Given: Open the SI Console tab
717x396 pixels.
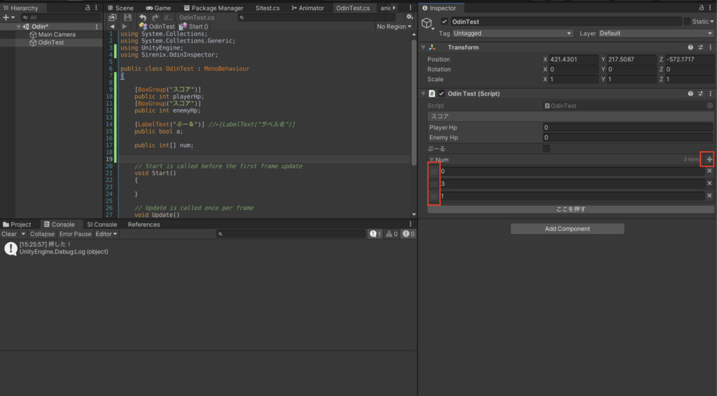Looking at the screenshot, I should tap(102, 225).
